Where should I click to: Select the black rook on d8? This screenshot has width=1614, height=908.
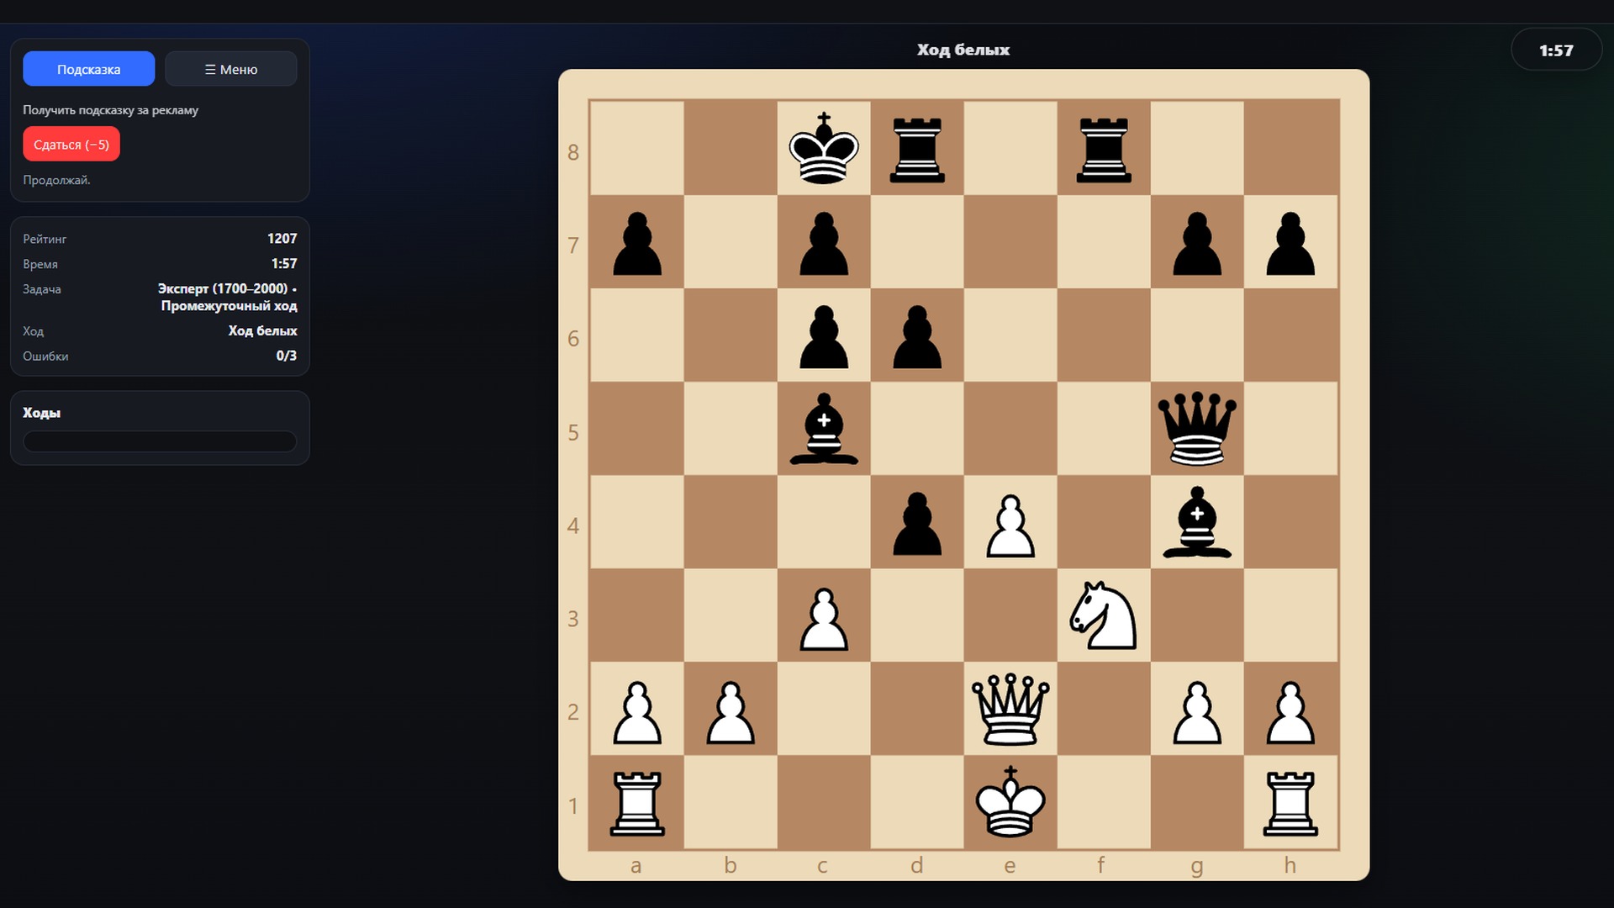coord(916,149)
